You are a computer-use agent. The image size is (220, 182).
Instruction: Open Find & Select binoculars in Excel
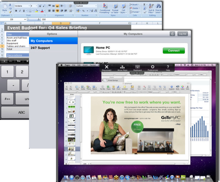158,8
